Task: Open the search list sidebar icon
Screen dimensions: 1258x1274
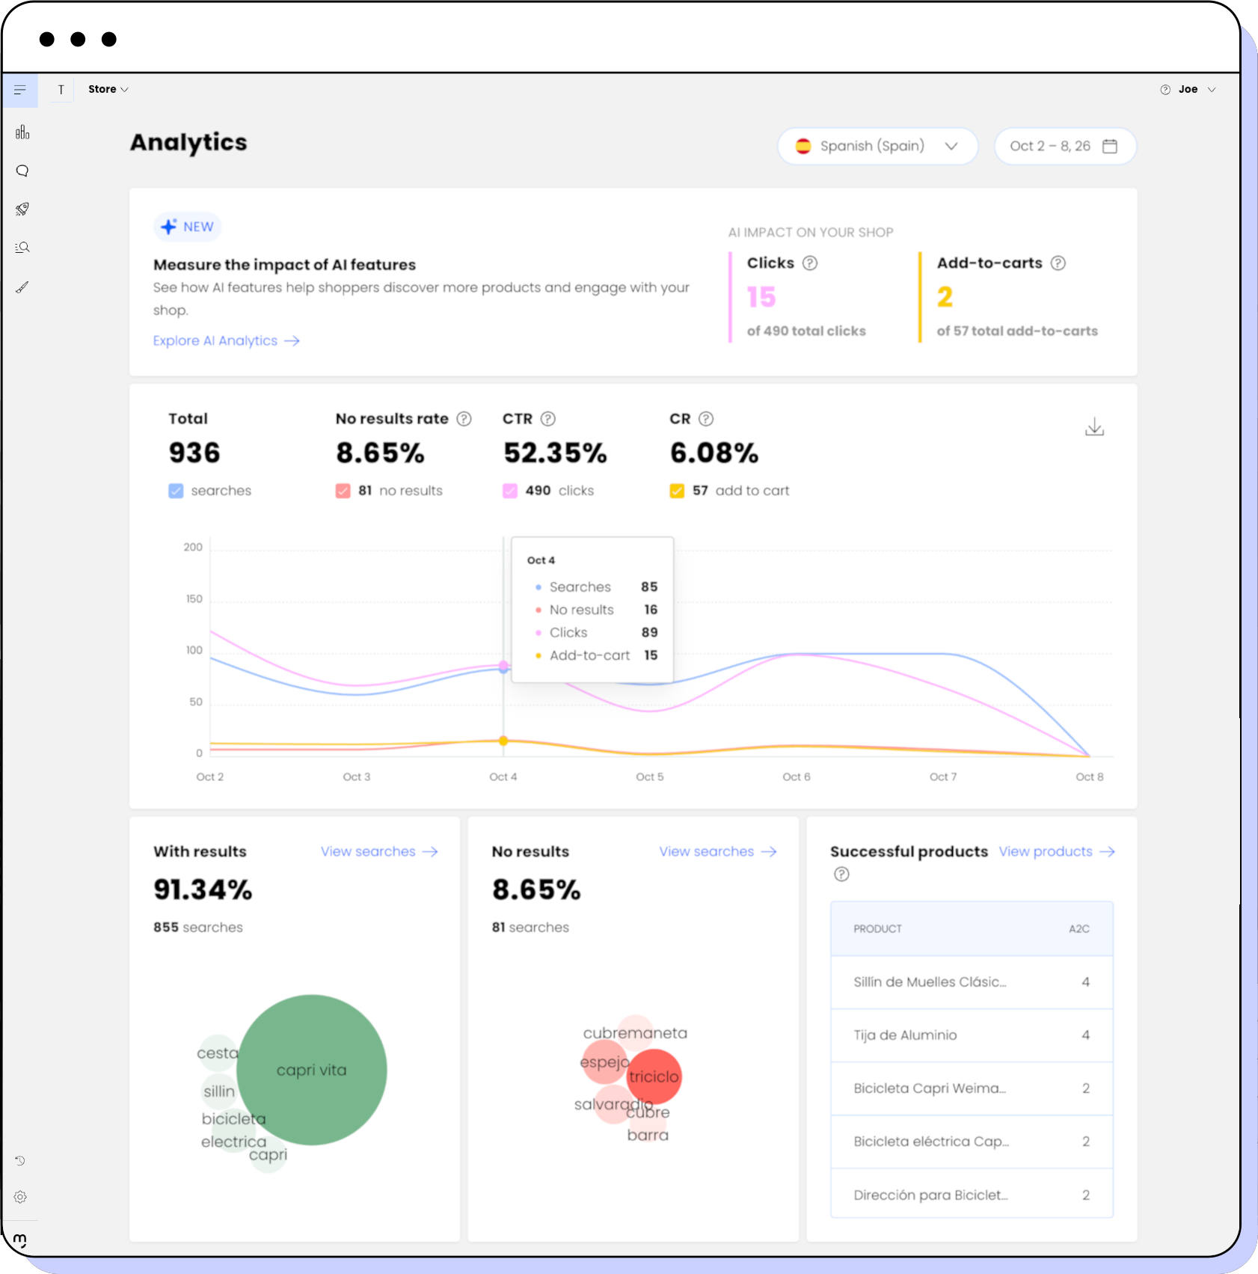Action: [22, 248]
